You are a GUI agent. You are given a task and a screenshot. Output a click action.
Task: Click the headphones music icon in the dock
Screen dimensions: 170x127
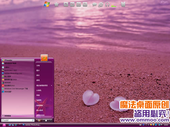tap(107, 4)
